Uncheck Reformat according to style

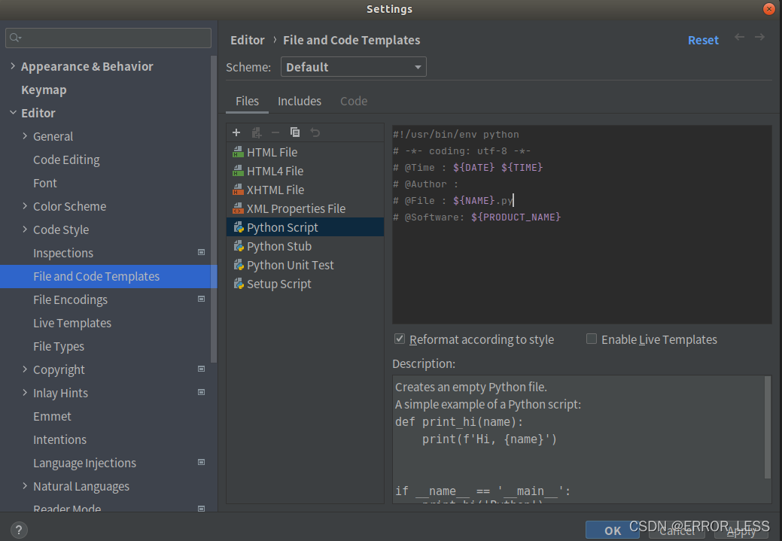(x=400, y=339)
